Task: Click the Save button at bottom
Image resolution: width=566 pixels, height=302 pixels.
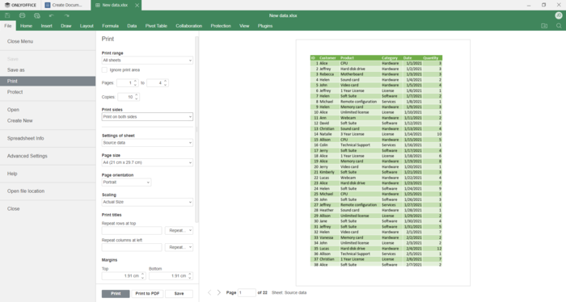Action: click(x=179, y=294)
